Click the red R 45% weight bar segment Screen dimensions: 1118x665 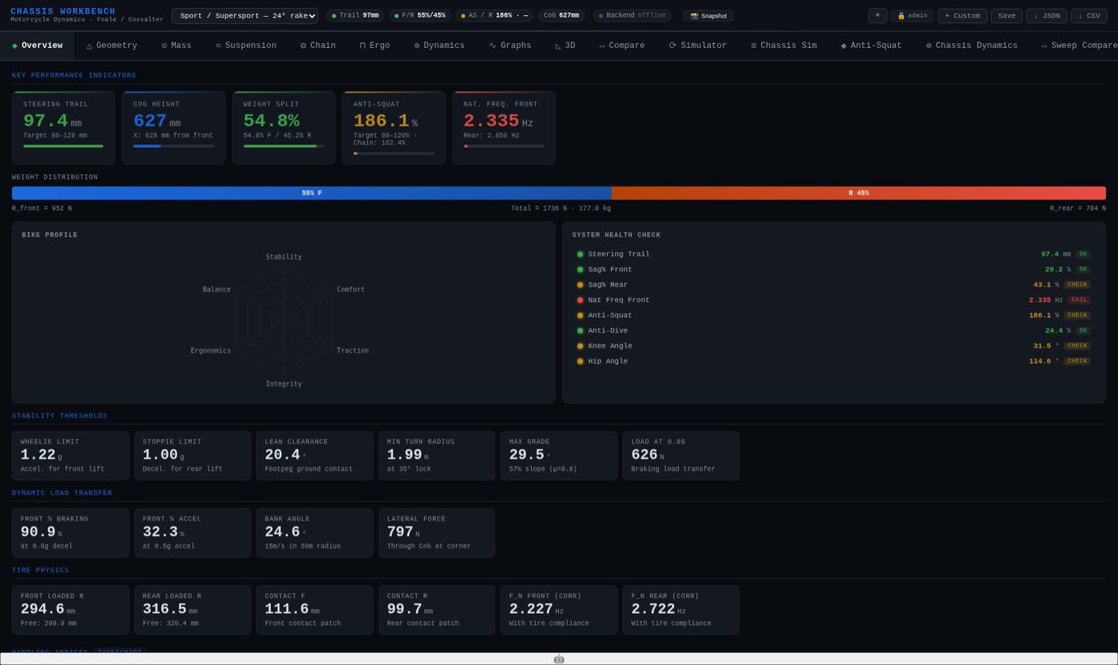click(x=858, y=193)
